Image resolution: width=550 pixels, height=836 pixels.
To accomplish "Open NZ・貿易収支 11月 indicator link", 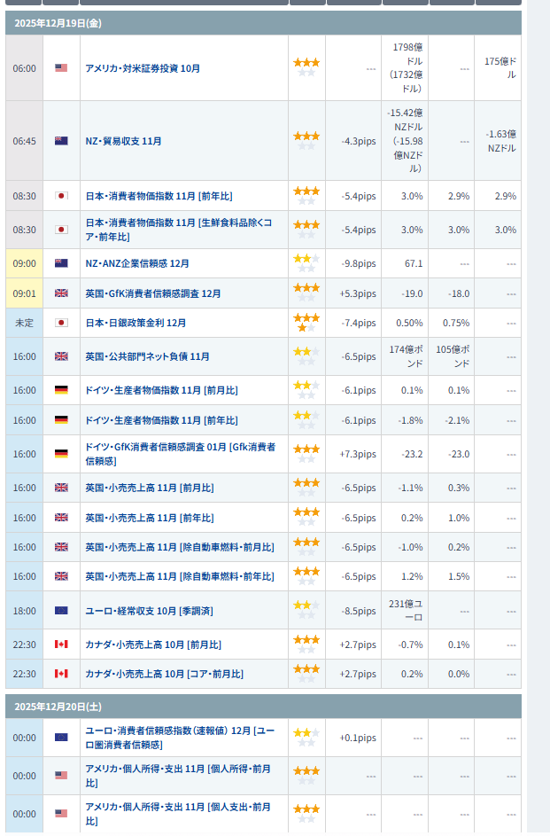I will 123,141.
